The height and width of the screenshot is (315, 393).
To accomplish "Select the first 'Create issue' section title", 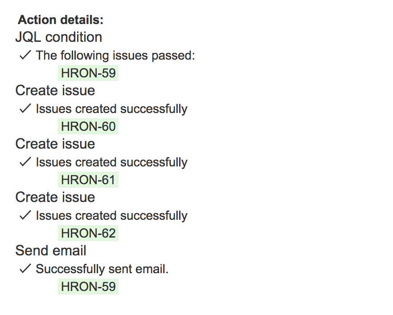I will 55,90.
